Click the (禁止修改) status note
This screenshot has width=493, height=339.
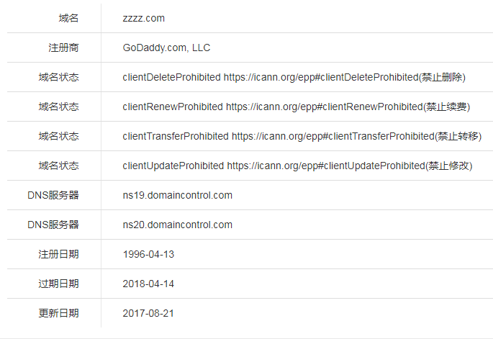(449, 166)
